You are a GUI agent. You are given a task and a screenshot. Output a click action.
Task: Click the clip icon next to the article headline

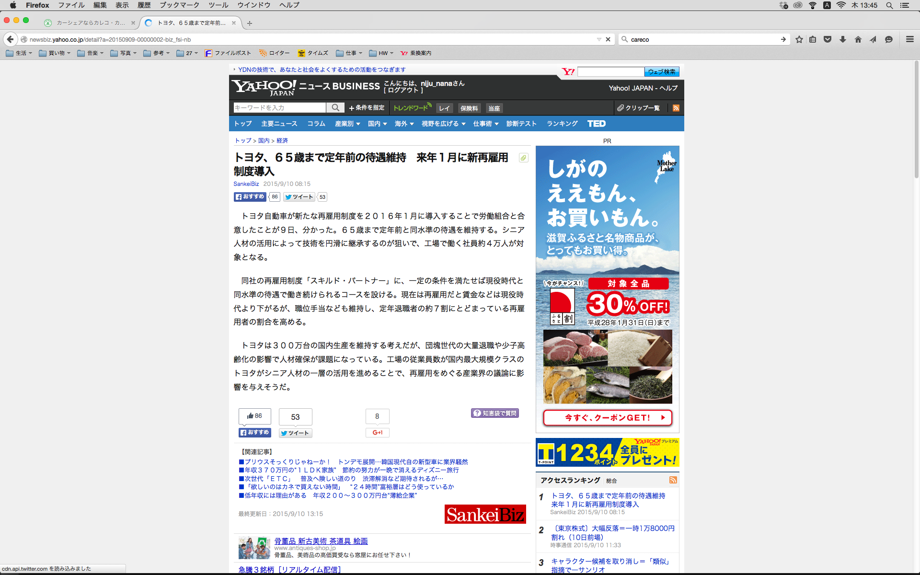click(x=523, y=158)
